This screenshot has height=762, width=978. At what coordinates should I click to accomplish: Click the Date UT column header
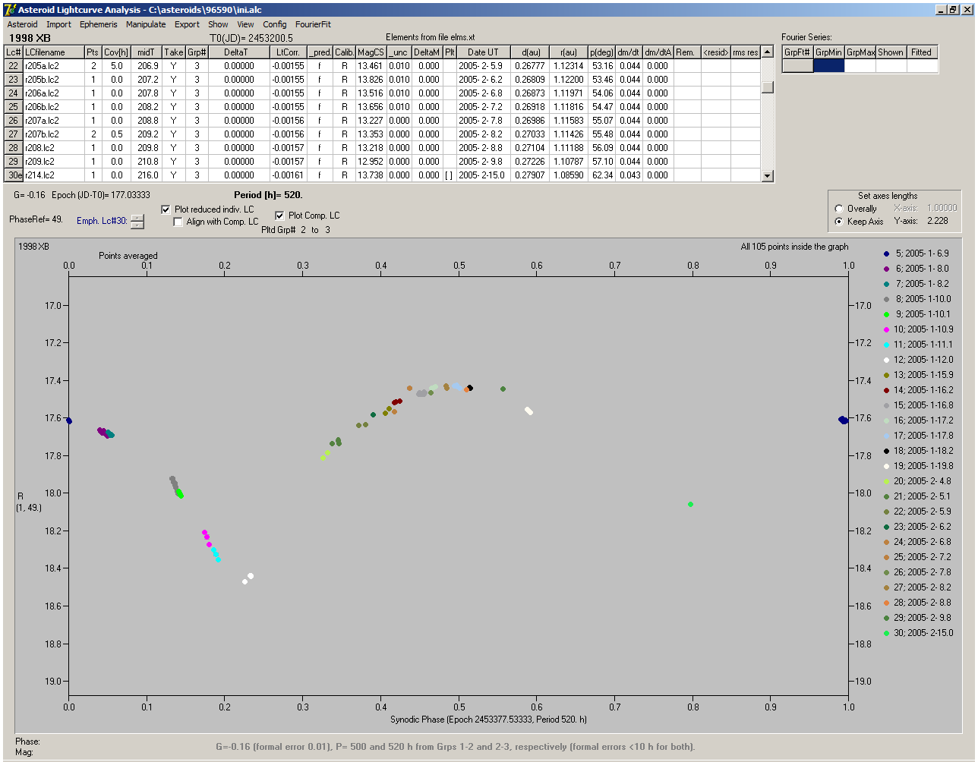point(483,52)
